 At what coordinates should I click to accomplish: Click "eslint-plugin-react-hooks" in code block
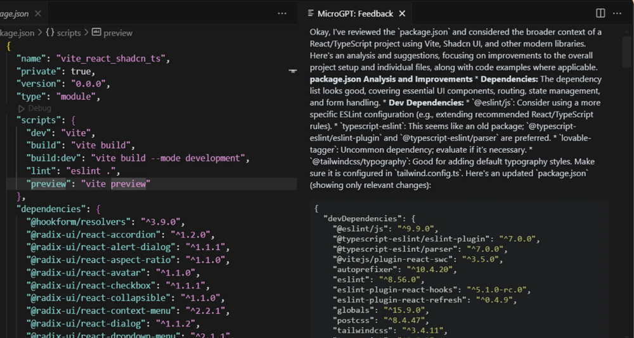[394, 289]
